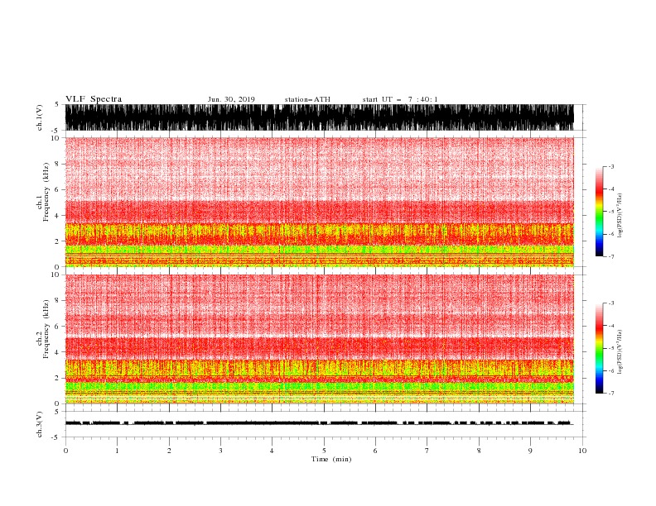Click the ch.1 frequency axis "8" tick
Screen dimensions: 656x506
57,164
